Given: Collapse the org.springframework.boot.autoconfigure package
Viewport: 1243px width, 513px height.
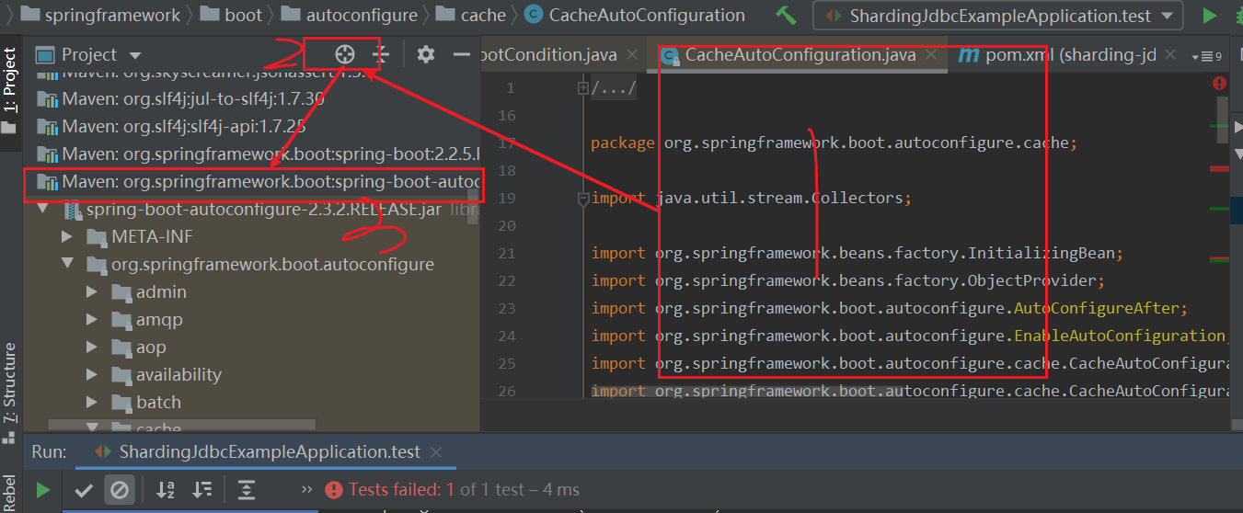Looking at the screenshot, I should tap(66, 265).
